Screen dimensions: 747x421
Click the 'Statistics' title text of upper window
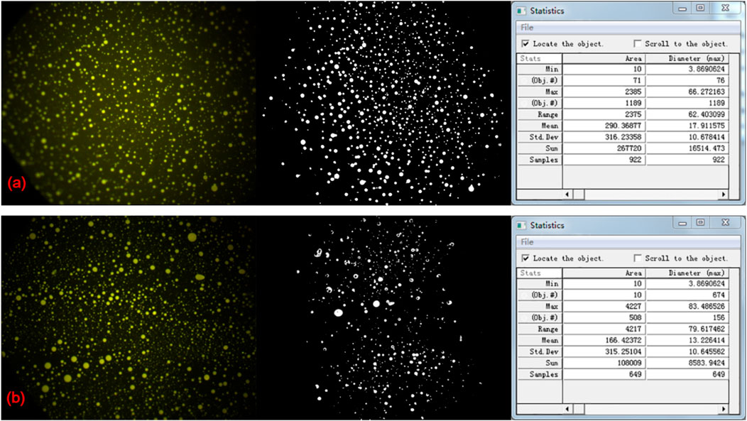coord(547,11)
